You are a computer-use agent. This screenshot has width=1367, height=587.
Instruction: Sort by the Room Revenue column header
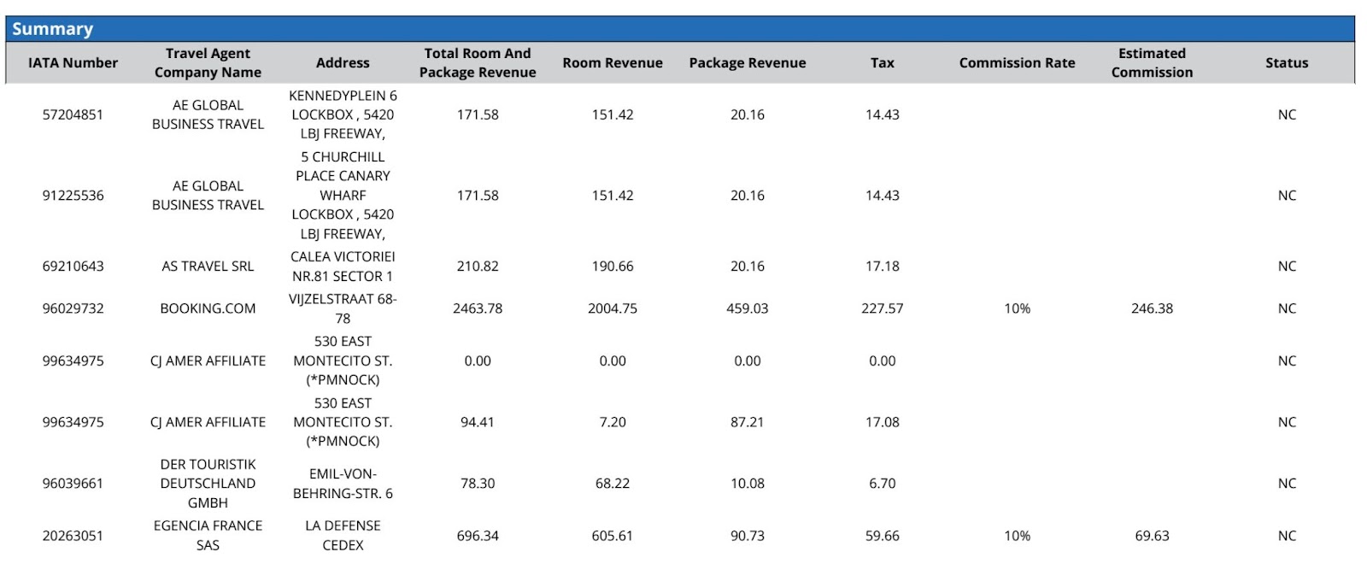[x=613, y=62]
